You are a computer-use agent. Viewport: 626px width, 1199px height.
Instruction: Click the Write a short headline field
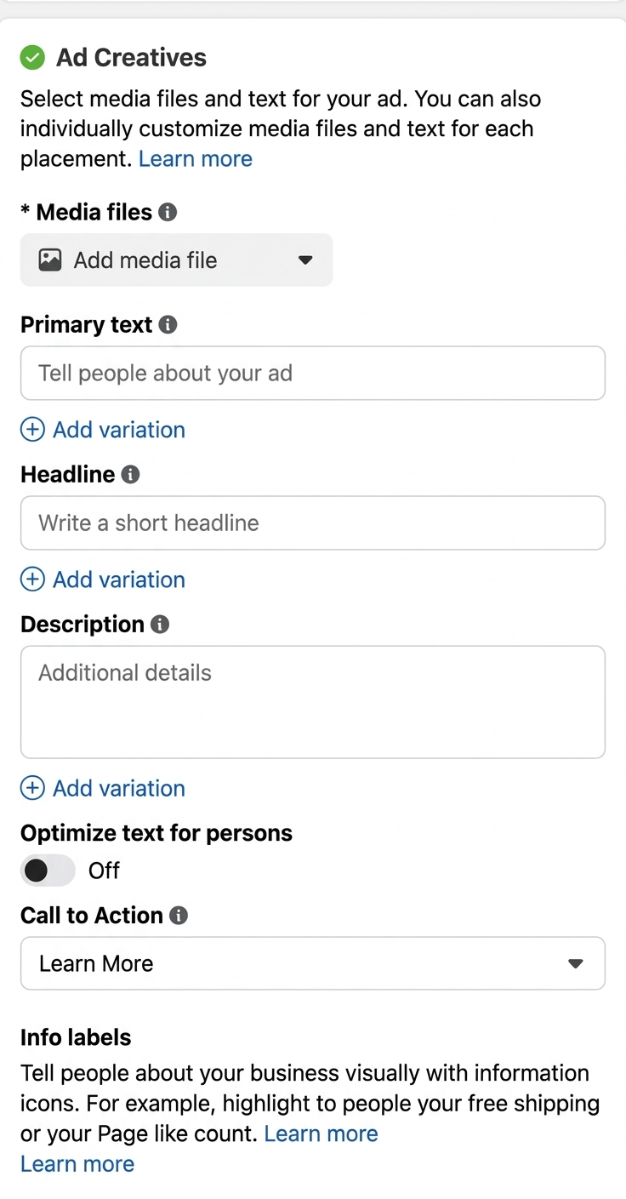(x=312, y=522)
